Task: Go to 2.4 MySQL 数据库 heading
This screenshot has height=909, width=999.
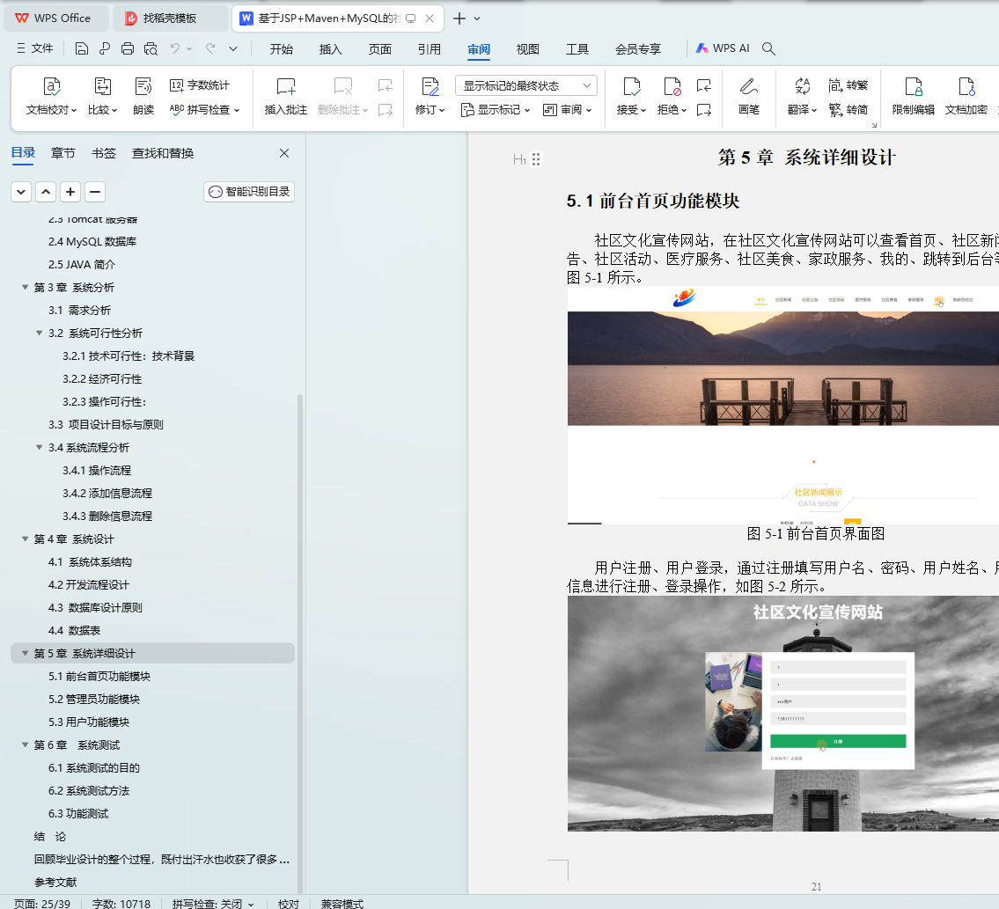Action: coord(92,241)
